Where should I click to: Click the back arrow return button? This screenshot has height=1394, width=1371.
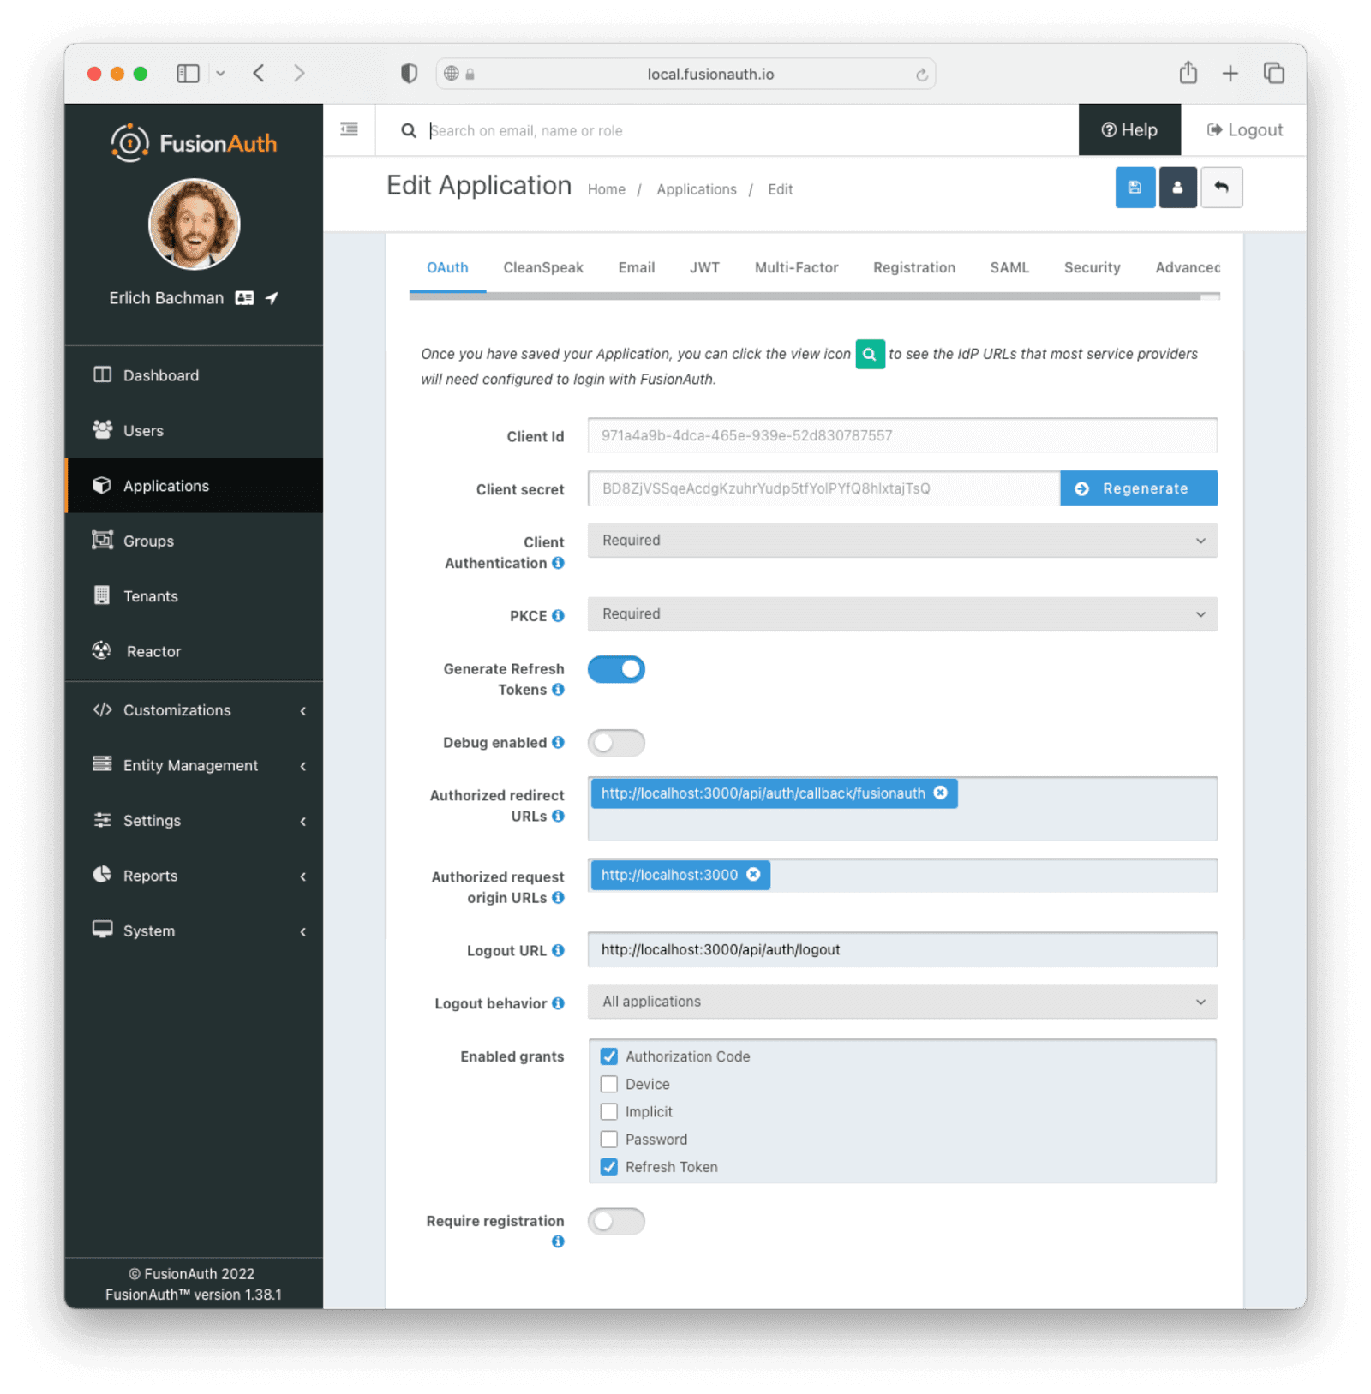pos(1221,188)
